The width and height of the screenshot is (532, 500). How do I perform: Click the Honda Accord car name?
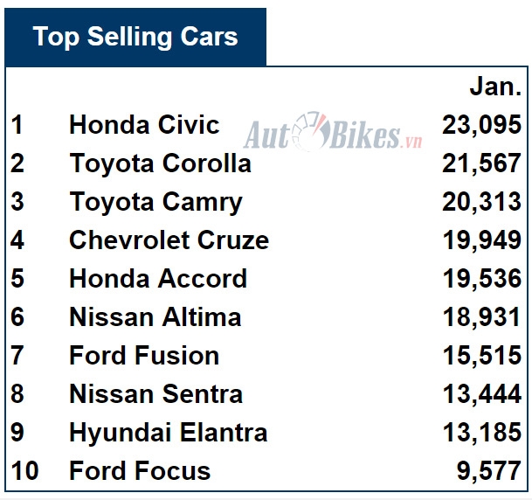click(x=158, y=279)
